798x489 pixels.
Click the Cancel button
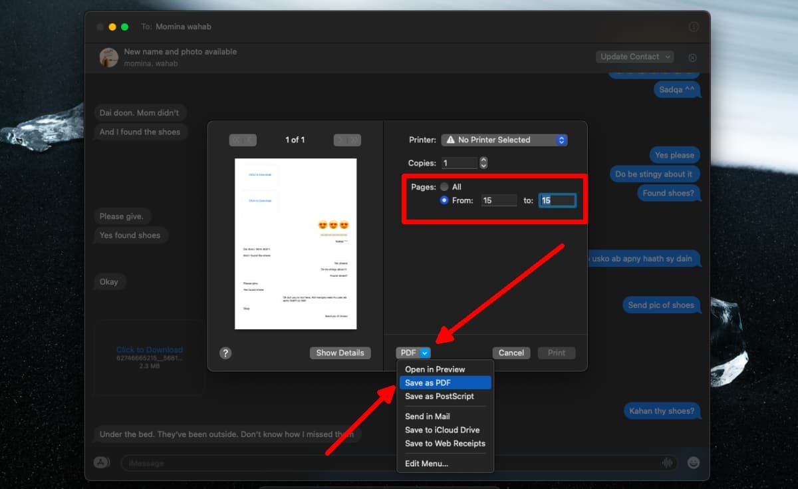click(511, 353)
